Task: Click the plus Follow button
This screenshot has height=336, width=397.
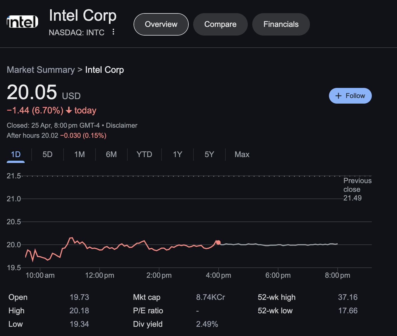Action: [x=350, y=96]
